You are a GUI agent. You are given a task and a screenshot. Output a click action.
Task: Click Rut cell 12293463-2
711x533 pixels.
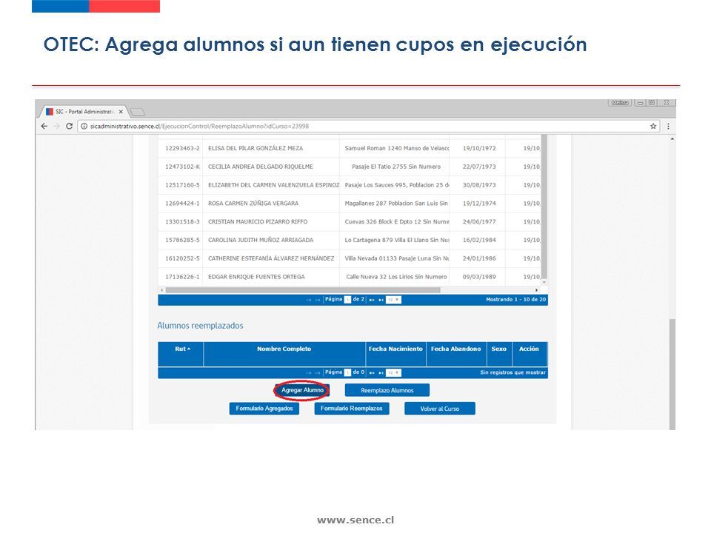(182, 148)
